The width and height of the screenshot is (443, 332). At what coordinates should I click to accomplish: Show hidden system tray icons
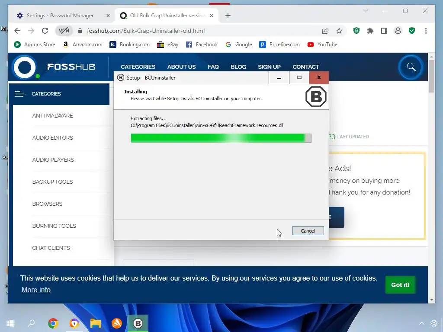[x=421, y=323]
